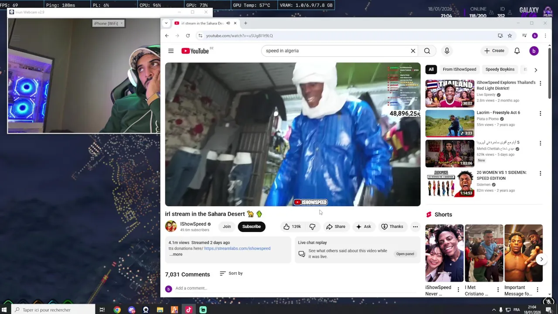Open IShowSpeed channel avatar
Viewport: 558px width, 314px height.
pyautogui.click(x=171, y=226)
